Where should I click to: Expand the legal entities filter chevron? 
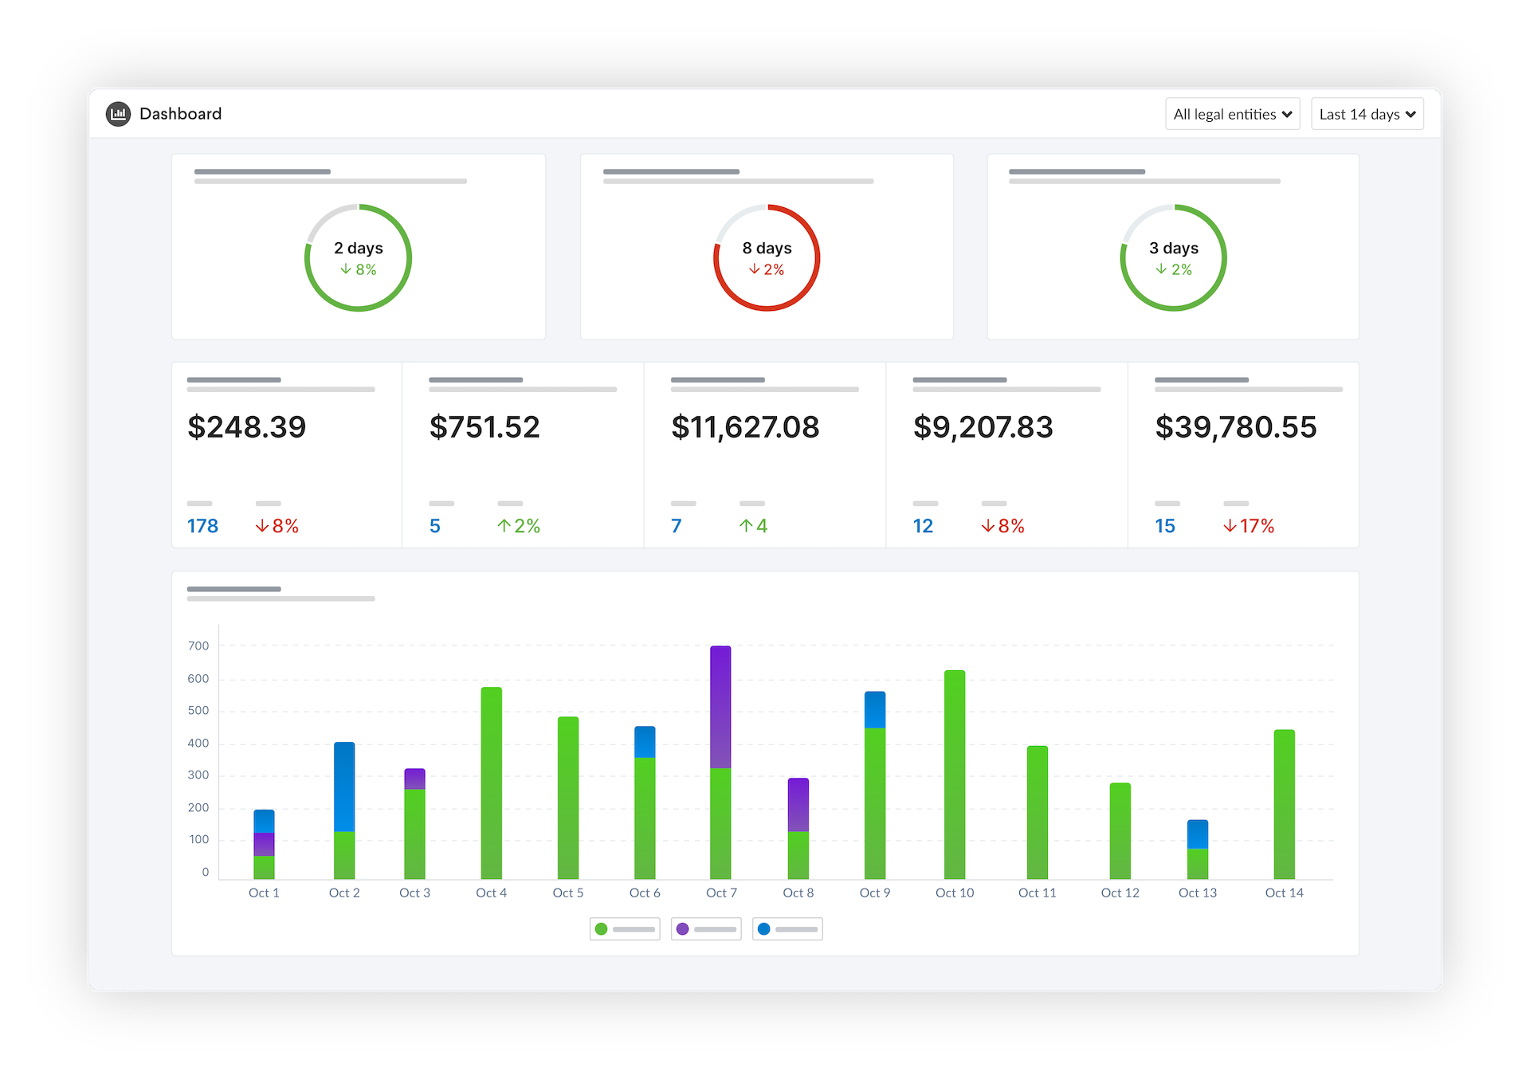click(1288, 113)
